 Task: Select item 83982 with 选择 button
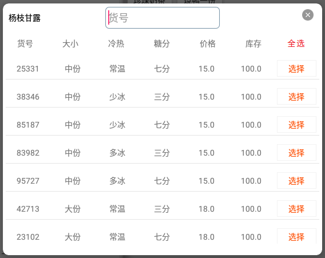pyautogui.click(x=296, y=153)
